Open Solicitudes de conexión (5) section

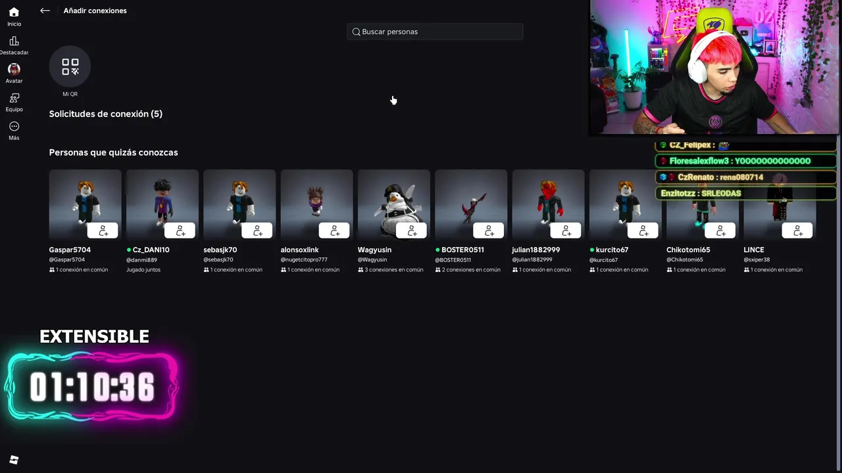click(105, 114)
